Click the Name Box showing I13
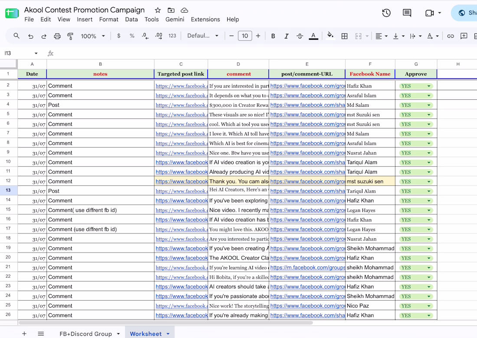477x338 pixels. [18, 53]
